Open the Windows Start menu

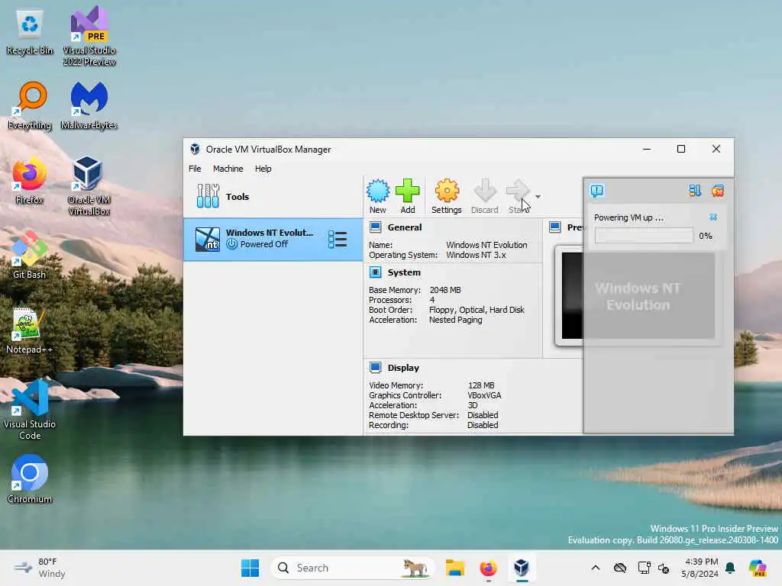click(x=250, y=568)
